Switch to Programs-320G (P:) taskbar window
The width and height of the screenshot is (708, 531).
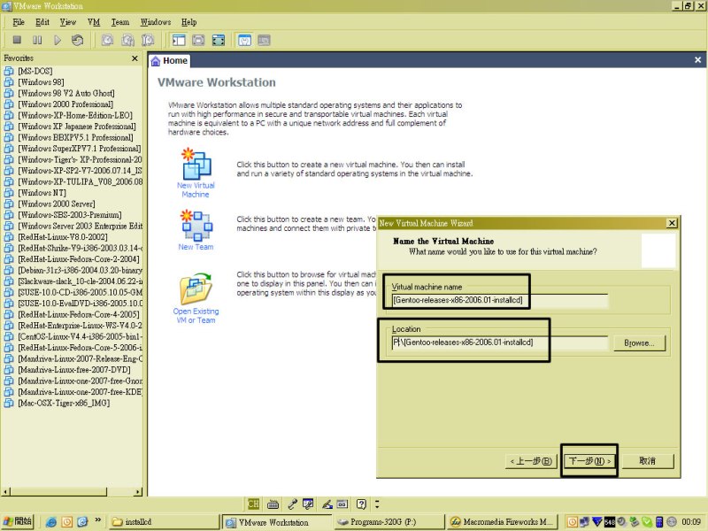coord(389,521)
